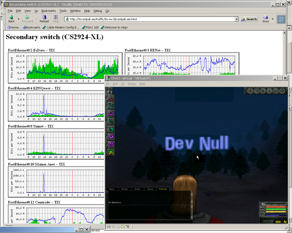Open the Go menu
Viewport: 292px width, 233px height.
pos(36,11)
